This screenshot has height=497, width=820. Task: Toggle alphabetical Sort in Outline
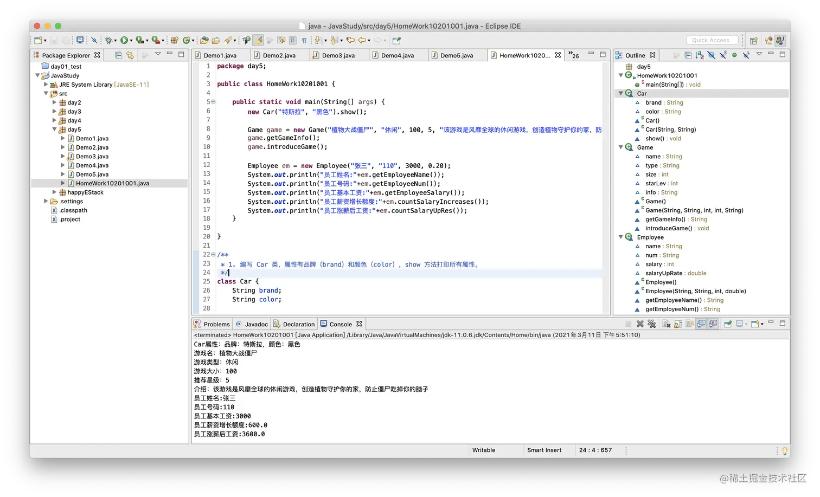point(700,55)
